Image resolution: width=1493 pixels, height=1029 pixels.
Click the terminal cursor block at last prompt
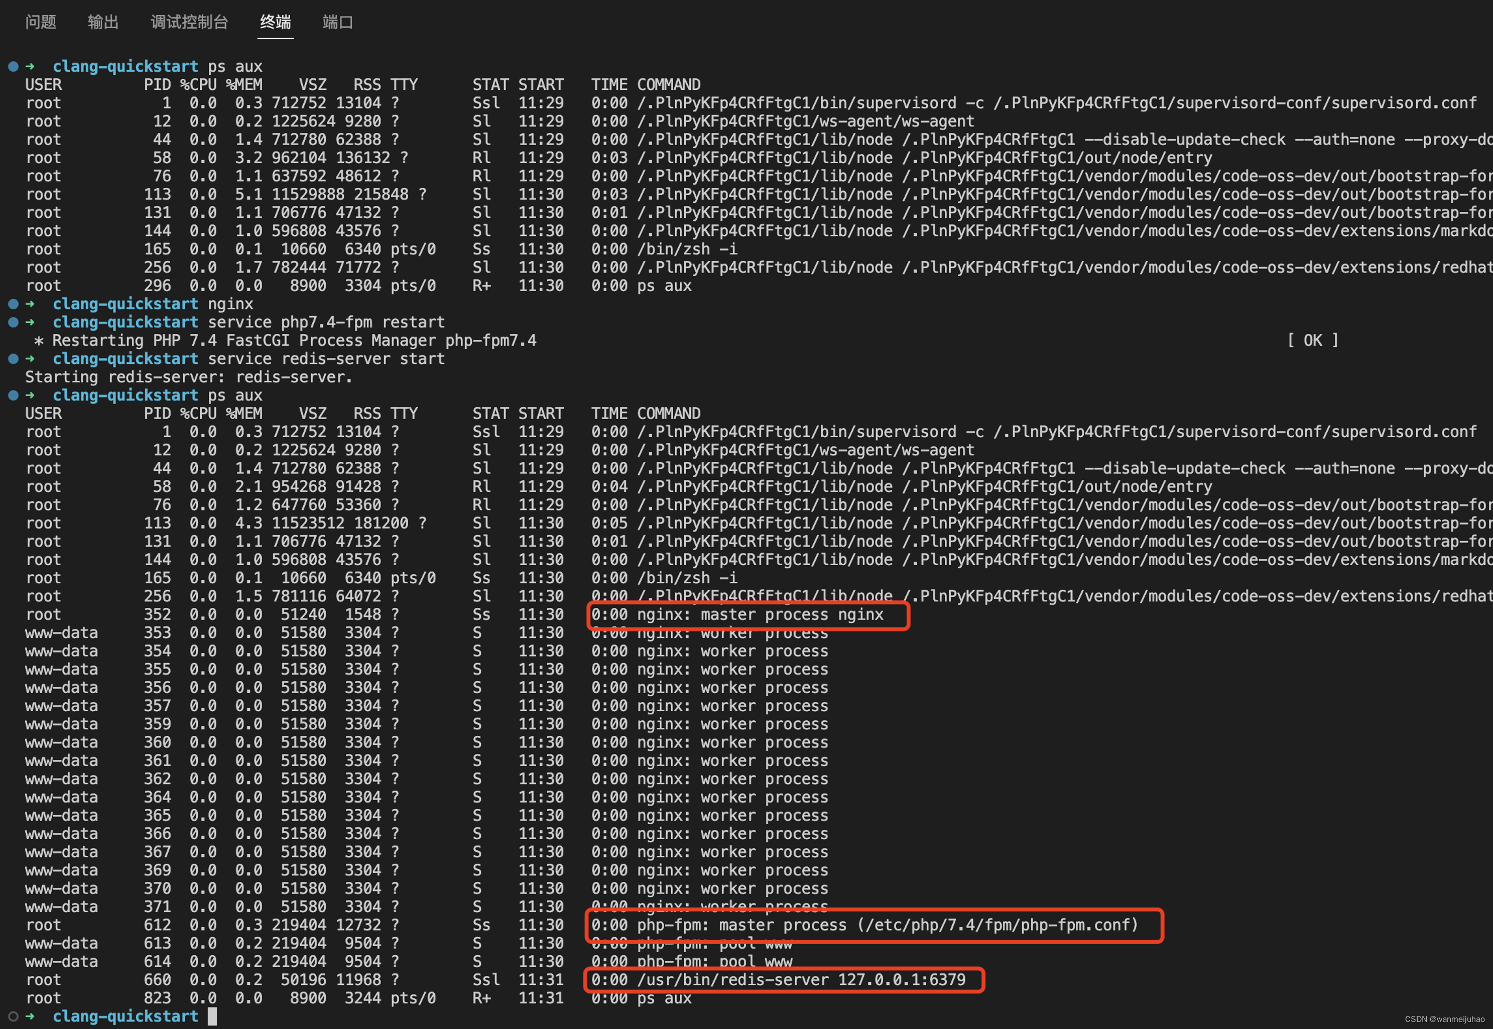click(213, 1017)
